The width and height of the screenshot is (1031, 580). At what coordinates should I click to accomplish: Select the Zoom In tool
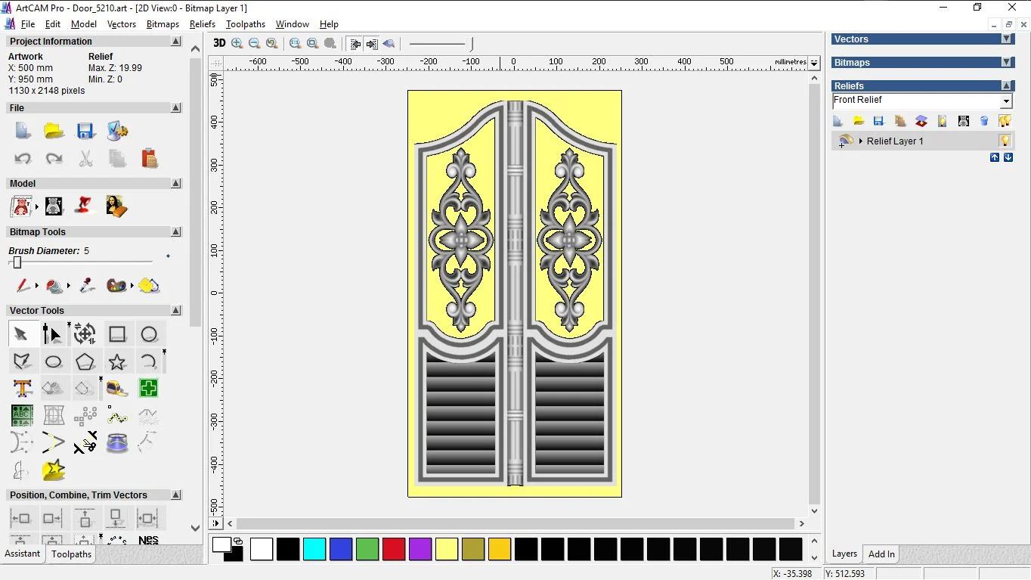237,43
